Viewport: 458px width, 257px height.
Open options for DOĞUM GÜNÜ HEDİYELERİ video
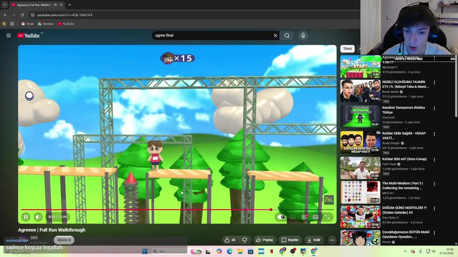click(434, 208)
